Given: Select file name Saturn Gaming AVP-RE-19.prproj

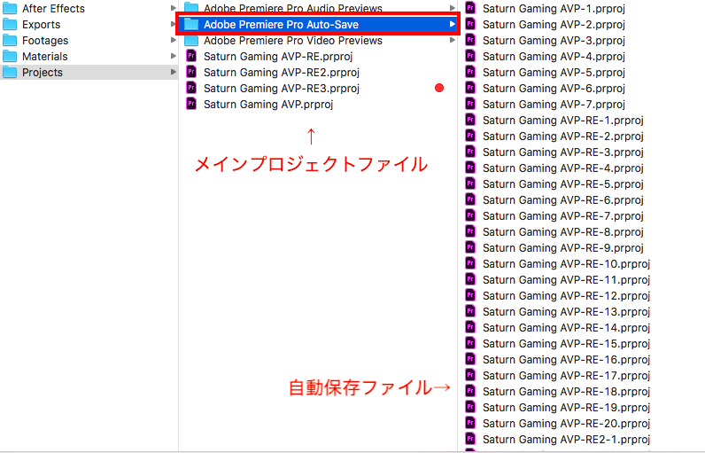Looking at the screenshot, I should tap(567, 408).
